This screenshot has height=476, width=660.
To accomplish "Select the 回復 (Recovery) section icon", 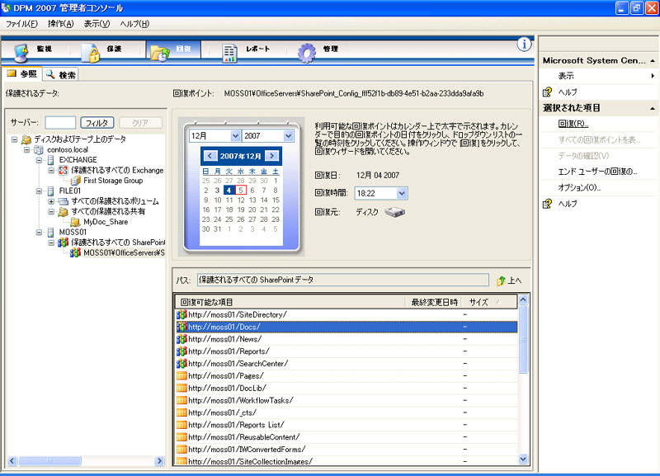I will point(160,53).
